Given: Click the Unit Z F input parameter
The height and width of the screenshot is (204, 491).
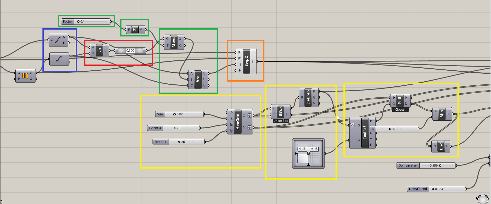Looking at the screenshot, I should click(x=129, y=30).
